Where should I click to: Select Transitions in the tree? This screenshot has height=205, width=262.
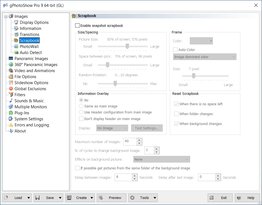[29, 34]
